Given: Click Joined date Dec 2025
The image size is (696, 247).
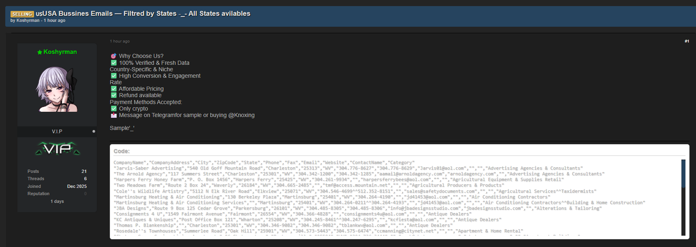Looking at the screenshot, I should (x=77, y=186).
